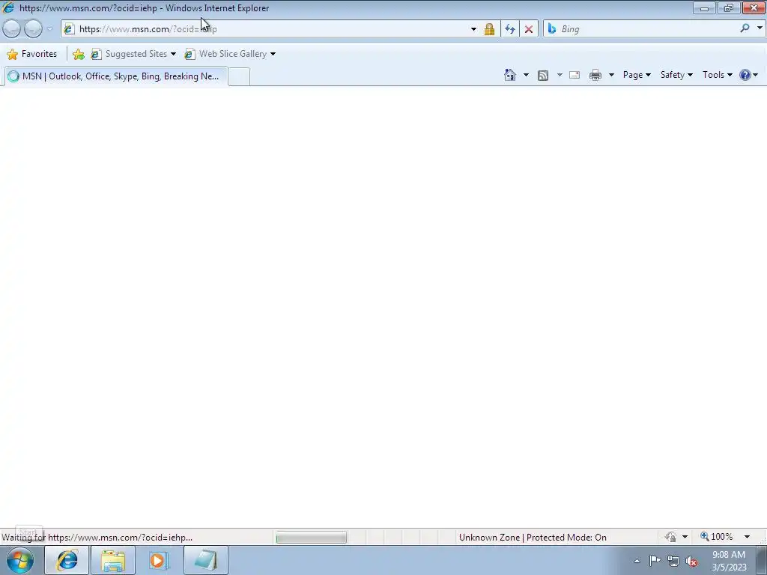Open the Help question mark menu

(x=749, y=75)
